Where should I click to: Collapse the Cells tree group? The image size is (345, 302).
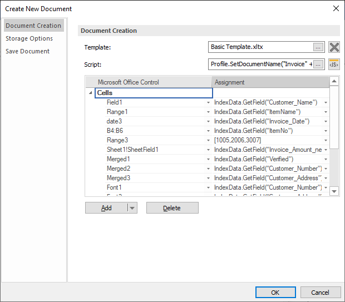(91, 93)
